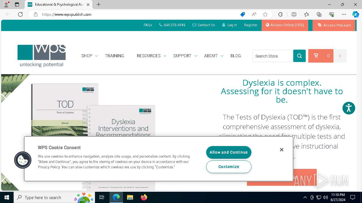Click the Windows taskbar search box
Screen dimensions: 362x203
(54, 197)
